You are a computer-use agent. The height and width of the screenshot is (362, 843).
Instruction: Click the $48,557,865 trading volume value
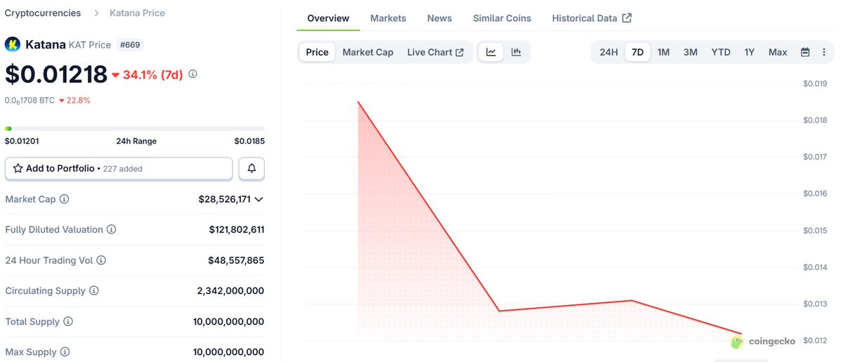[x=236, y=261]
